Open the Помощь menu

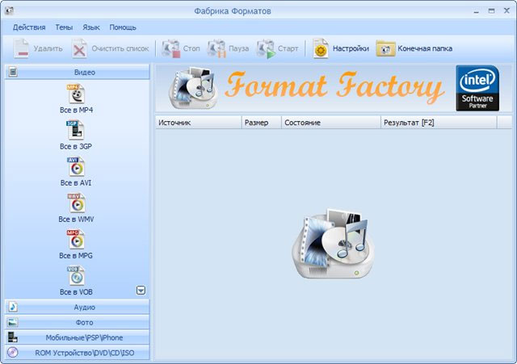click(x=123, y=27)
